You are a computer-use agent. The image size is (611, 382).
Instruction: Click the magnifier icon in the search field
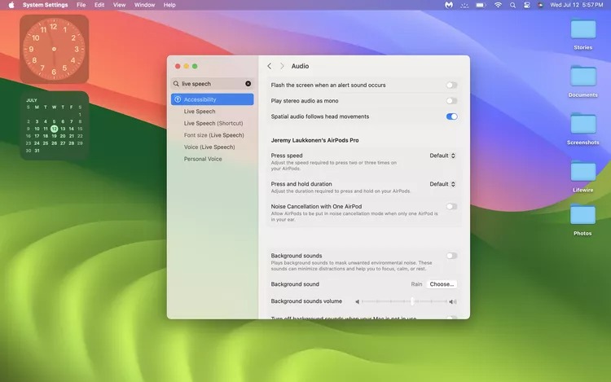pos(176,84)
